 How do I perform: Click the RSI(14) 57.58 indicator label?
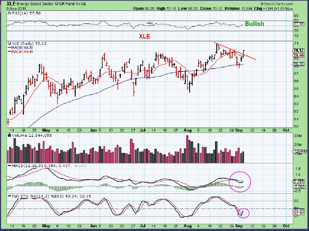26,13
